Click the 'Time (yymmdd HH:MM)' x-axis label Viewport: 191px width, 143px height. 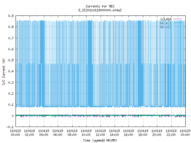click(100, 140)
